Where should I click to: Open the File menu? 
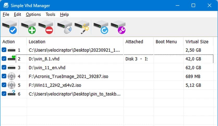[6, 14]
